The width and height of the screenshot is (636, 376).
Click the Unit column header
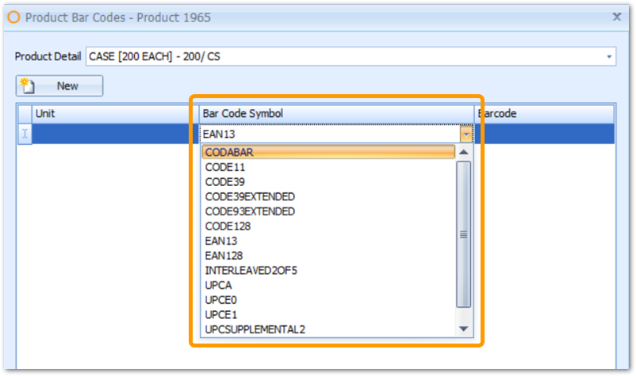click(x=111, y=114)
